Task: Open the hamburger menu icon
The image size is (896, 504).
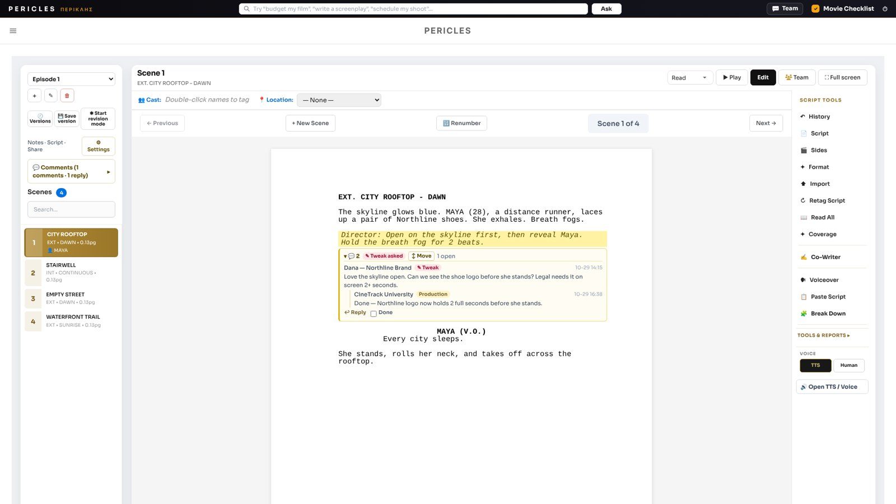Action: 13,31
